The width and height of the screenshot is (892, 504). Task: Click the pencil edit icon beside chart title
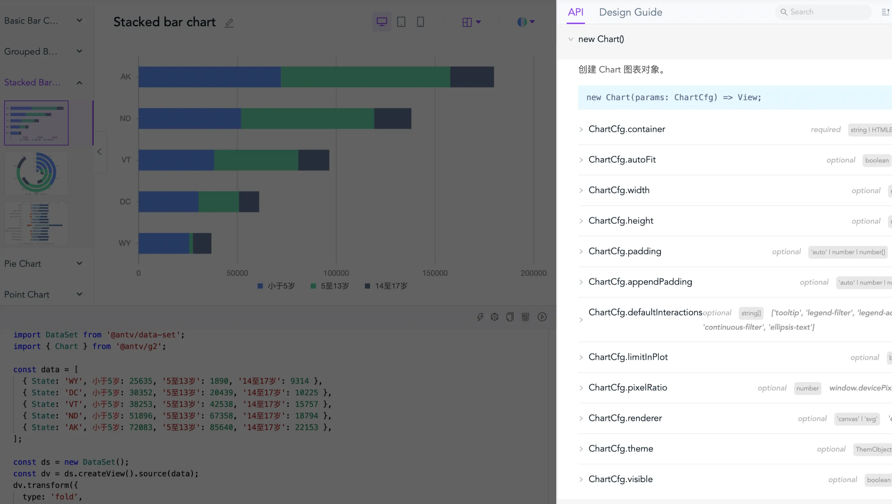[229, 23]
